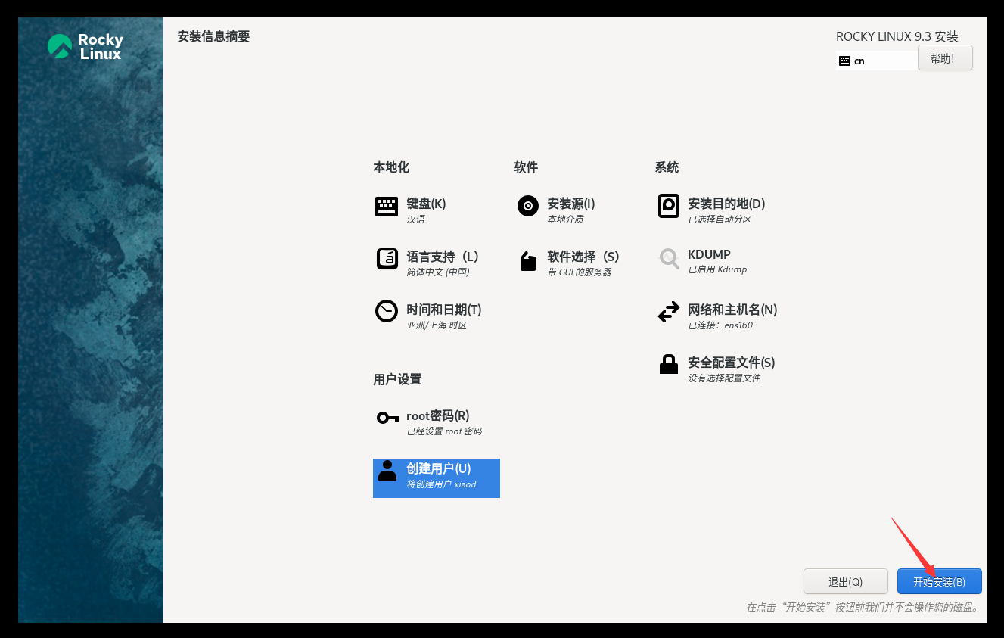Click the 本地介质 status text
The width and height of the screenshot is (1004, 638).
[565, 219]
